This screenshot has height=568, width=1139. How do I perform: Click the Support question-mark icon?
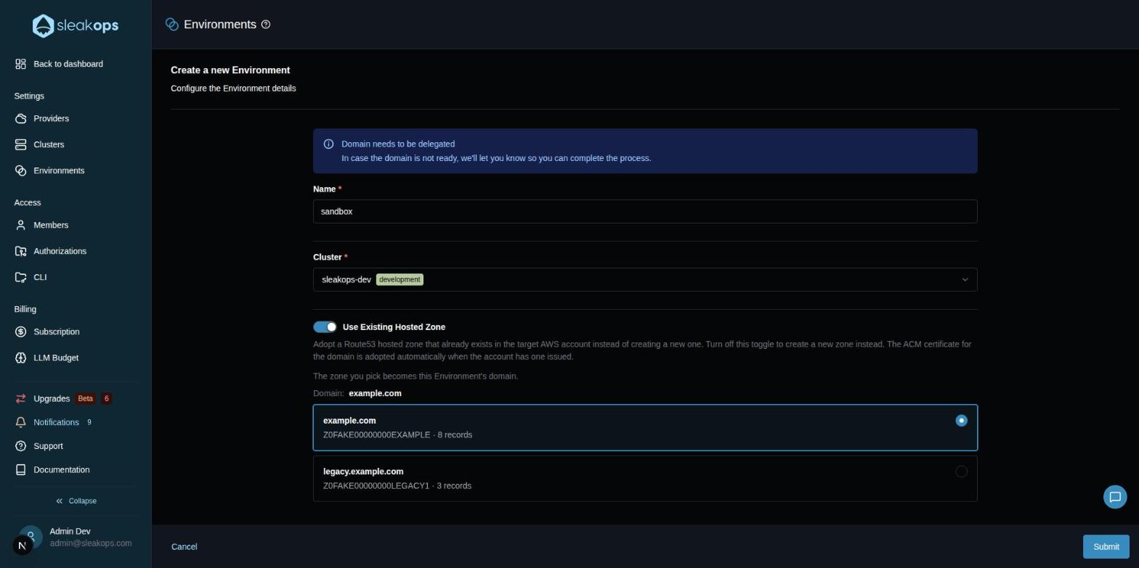[x=20, y=446]
